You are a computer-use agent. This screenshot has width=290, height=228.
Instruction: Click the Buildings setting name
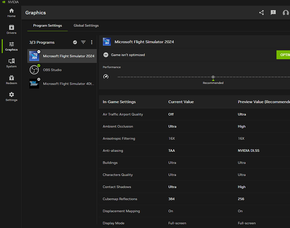110,163
